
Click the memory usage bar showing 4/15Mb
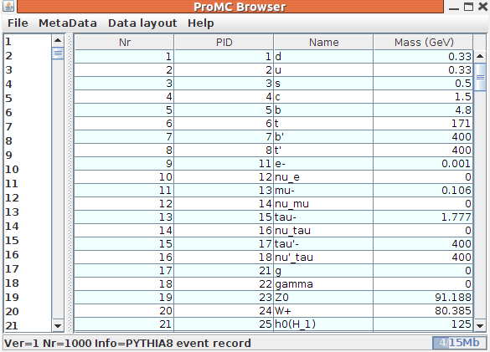tap(460, 343)
